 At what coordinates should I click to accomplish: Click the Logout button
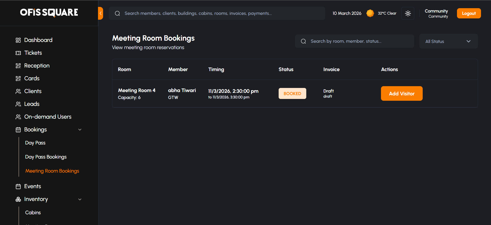click(469, 13)
